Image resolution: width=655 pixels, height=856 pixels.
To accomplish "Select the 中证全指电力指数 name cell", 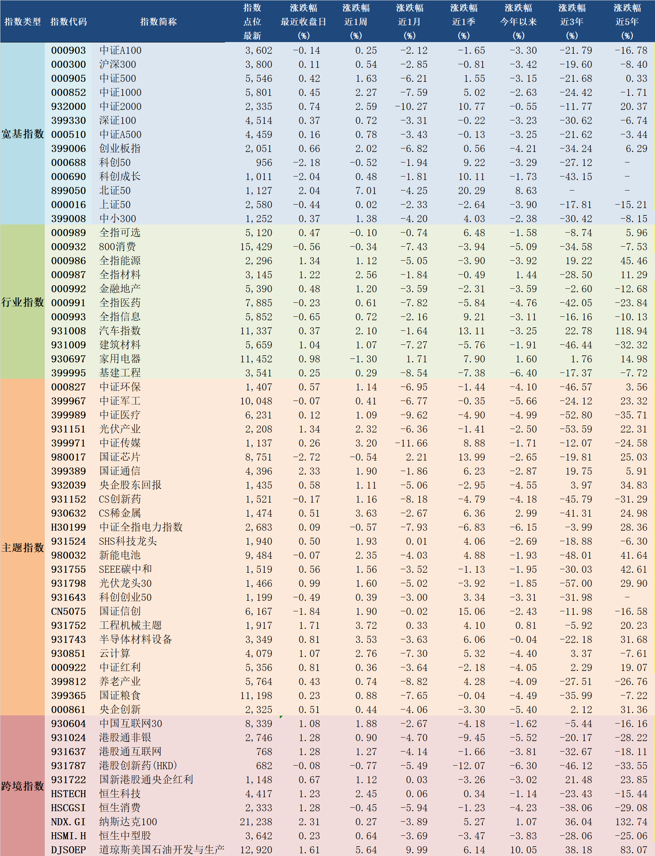I will click(141, 527).
